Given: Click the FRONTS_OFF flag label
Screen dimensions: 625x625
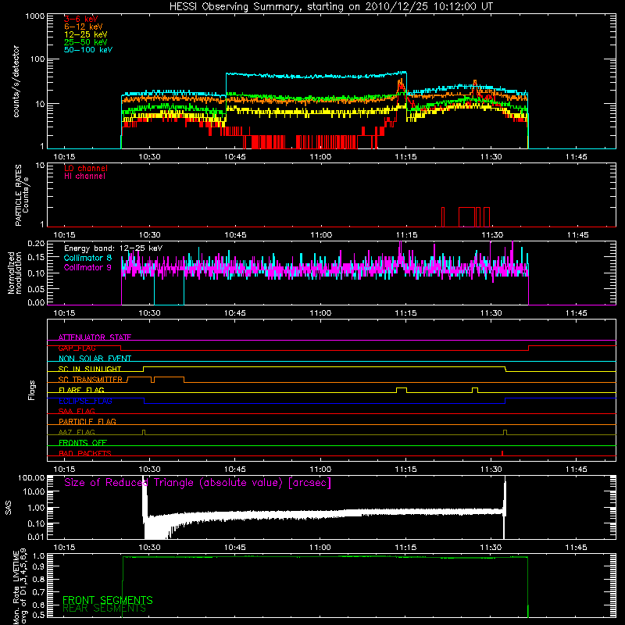Looking at the screenshot, I should (x=83, y=442).
